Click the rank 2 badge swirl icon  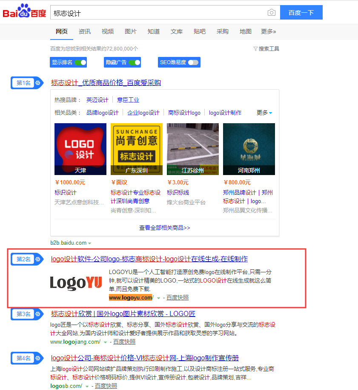[x=38, y=259]
